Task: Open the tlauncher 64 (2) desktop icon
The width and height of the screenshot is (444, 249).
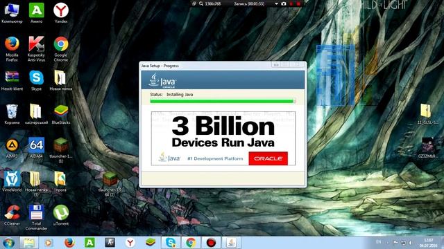Action: (x=110, y=184)
